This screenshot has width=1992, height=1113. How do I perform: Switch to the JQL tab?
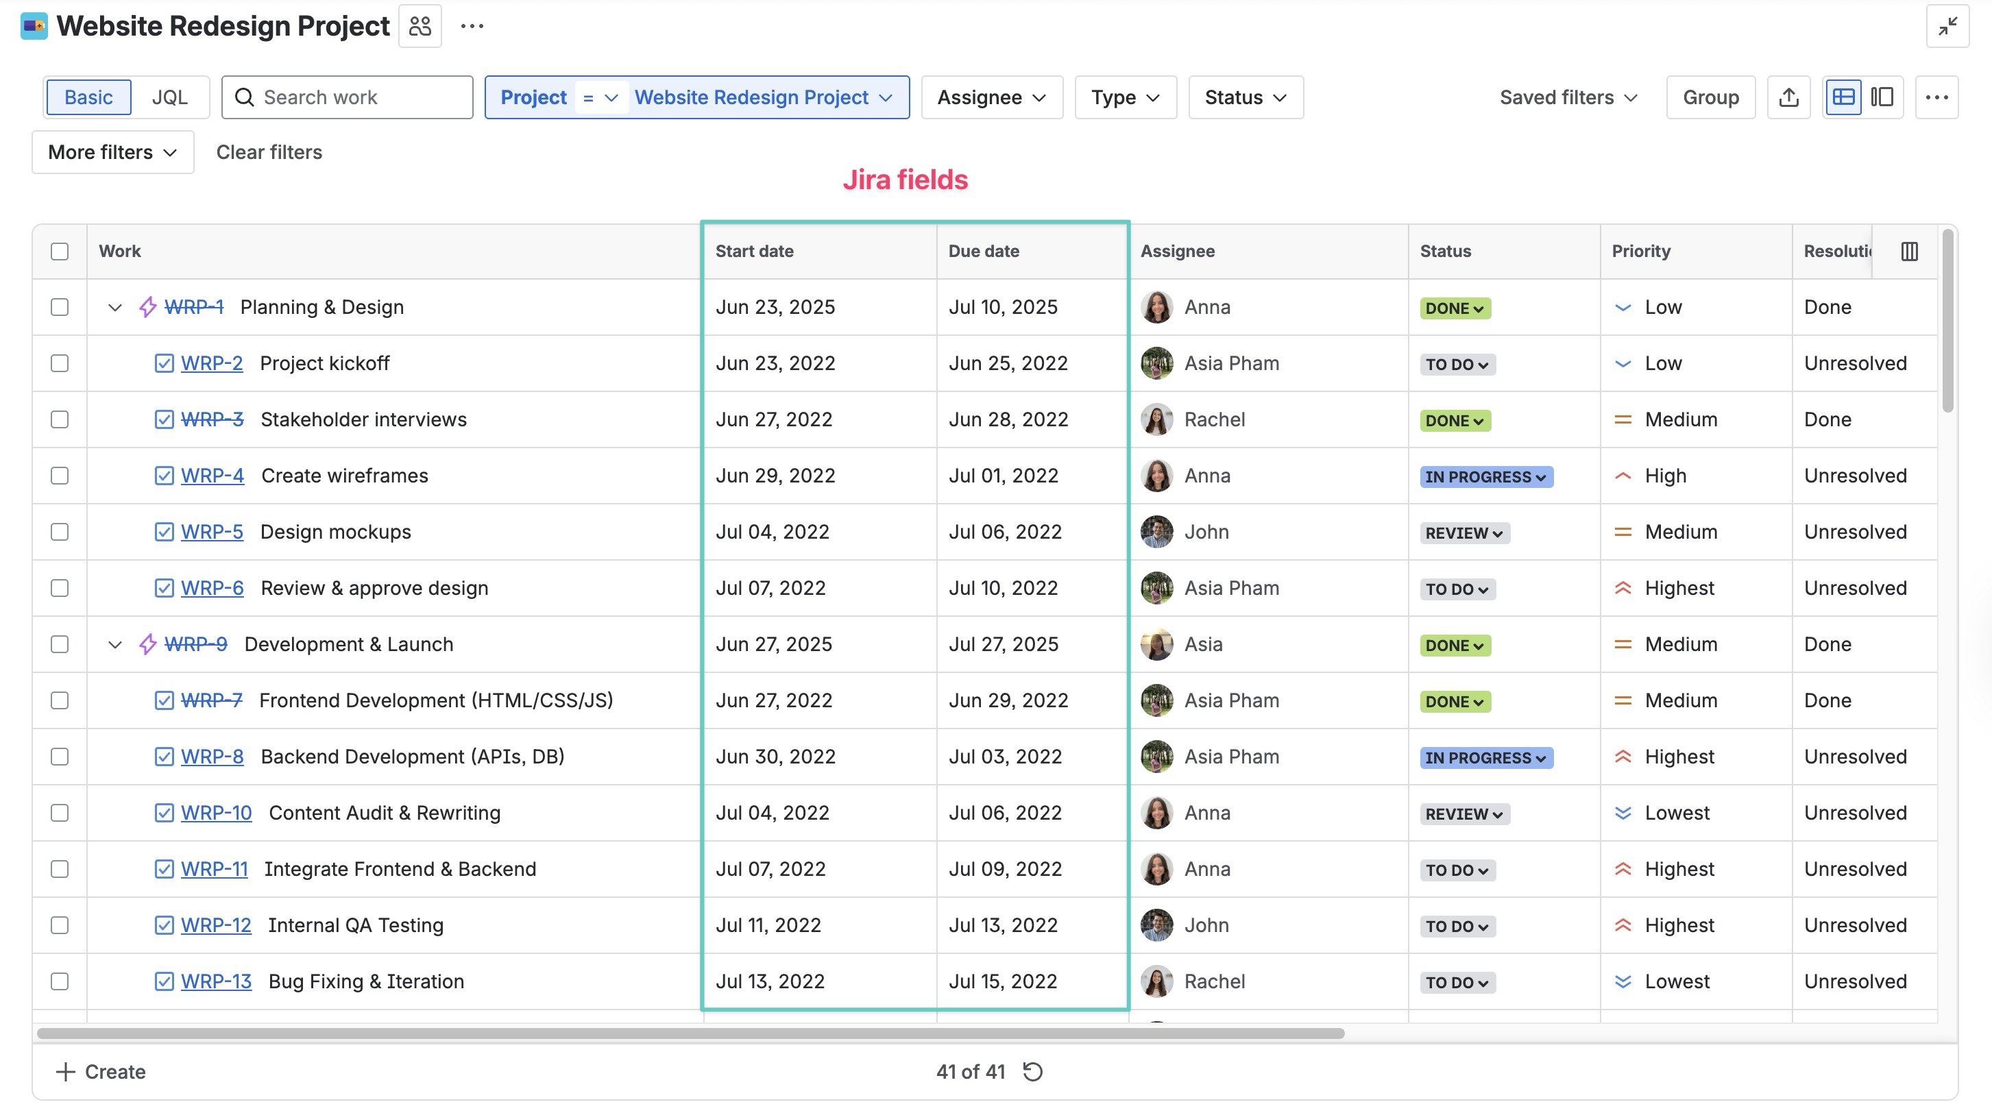coord(169,97)
